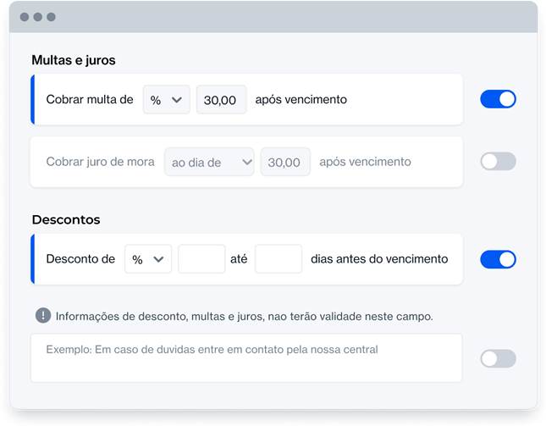The image size is (546, 426).
Task: Disable the 'Cobrar multa de' toggle
Action: (498, 99)
